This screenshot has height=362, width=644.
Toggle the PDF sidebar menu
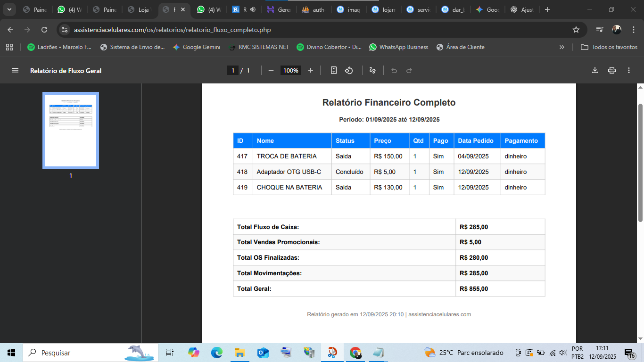pyautogui.click(x=15, y=70)
